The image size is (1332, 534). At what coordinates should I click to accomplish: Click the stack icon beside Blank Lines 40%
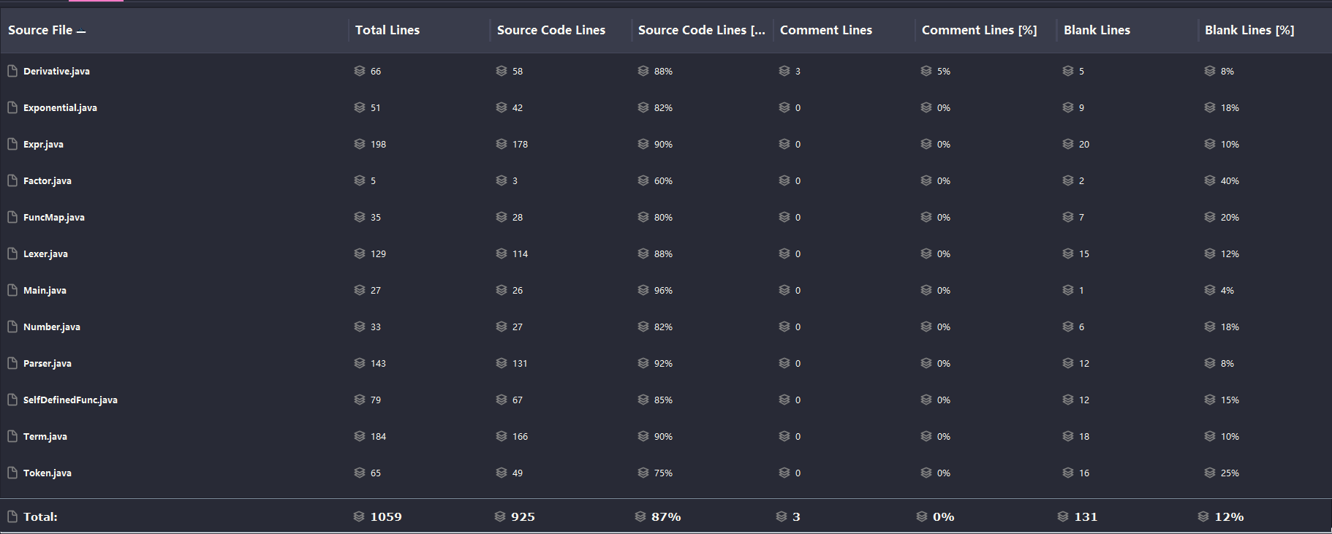pos(1210,180)
